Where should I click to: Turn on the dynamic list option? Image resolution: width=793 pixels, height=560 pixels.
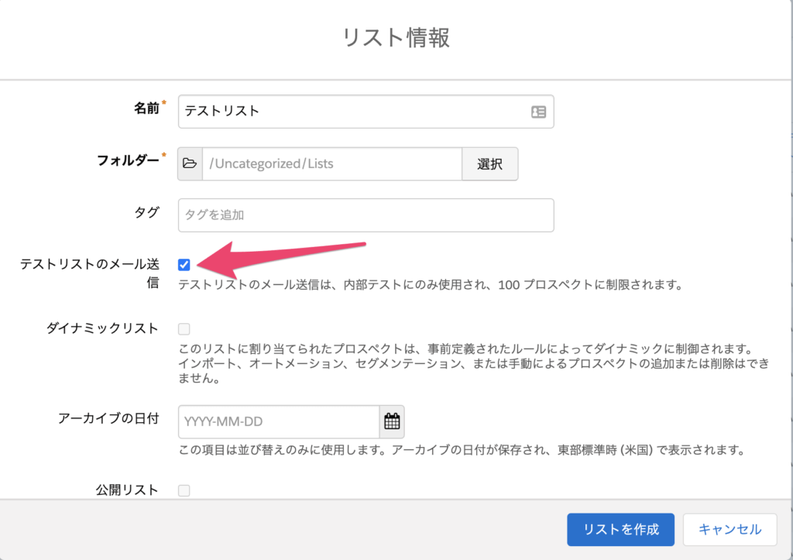(184, 328)
